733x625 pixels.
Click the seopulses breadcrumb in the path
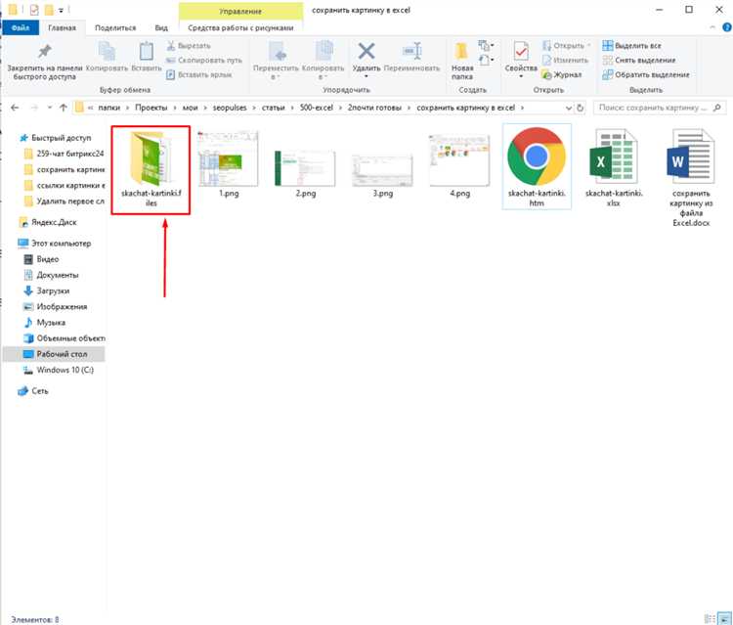230,108
